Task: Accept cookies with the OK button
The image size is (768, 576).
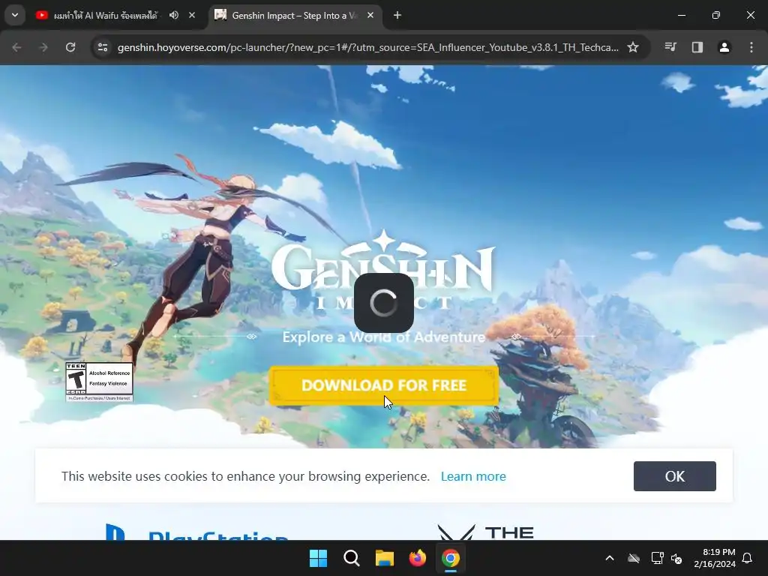Action: point(674,476)
